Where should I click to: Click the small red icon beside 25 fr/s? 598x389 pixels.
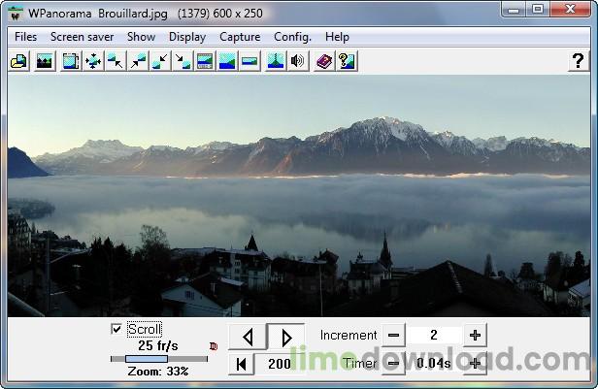pos(214,346)
